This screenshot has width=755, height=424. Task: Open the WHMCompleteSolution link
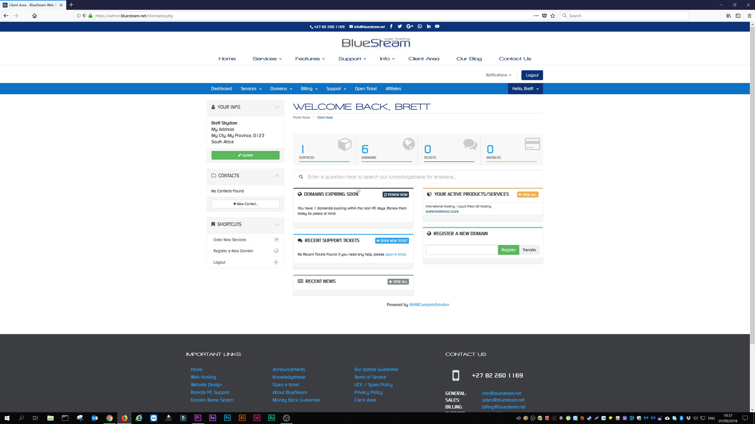tap(429, 305)
